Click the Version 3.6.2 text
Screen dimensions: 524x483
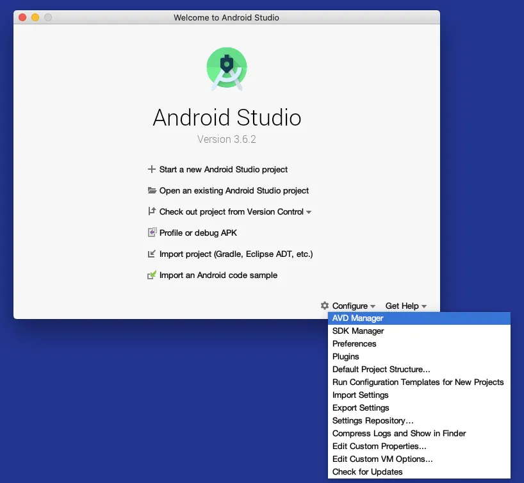227,139
